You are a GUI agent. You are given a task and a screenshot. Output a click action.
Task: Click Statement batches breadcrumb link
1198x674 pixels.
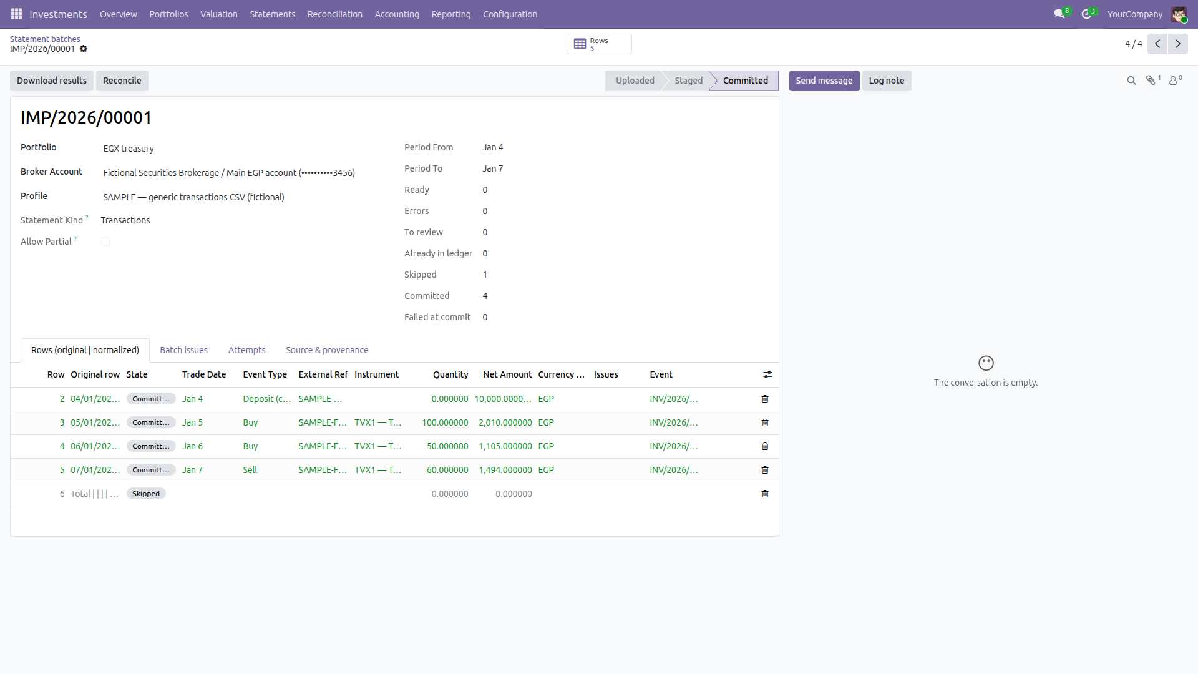pyautogui.click(x=45, y=39)
